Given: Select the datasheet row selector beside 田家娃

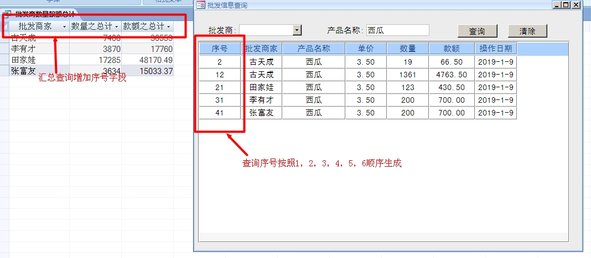Looking at the screenshot, I should point(4,60).
